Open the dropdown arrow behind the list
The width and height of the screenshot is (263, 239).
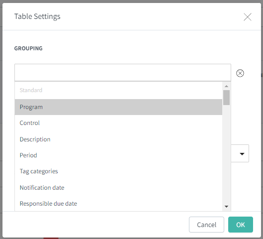pyautogui.click(x=242, y=154)
